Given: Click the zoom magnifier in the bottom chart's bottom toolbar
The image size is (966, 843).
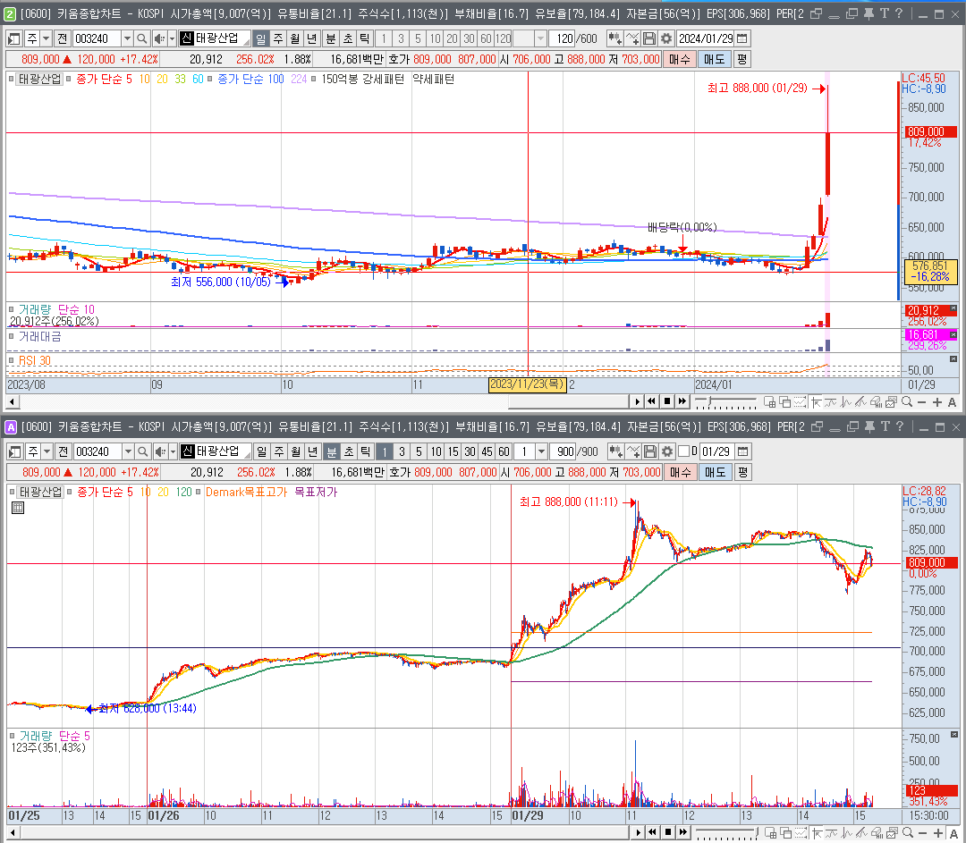Looking at the screenshot, I should [908, 833].
